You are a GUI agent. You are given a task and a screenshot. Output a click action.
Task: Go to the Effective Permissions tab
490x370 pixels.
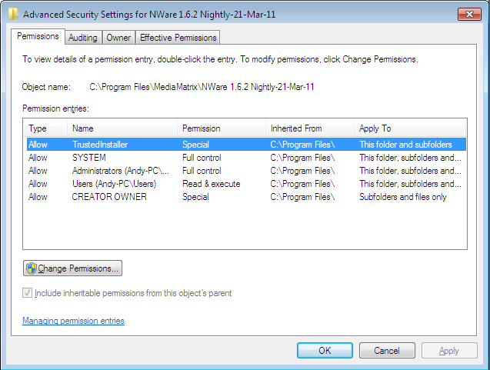click(x=178, y=38)
